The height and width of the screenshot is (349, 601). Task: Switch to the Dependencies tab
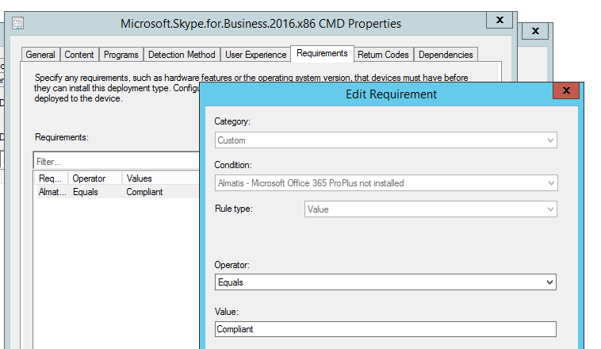click(446, 55)
